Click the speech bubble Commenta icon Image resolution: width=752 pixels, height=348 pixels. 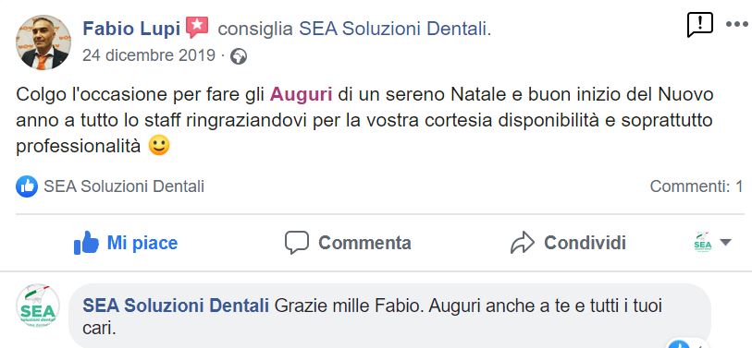coord(296,243)
